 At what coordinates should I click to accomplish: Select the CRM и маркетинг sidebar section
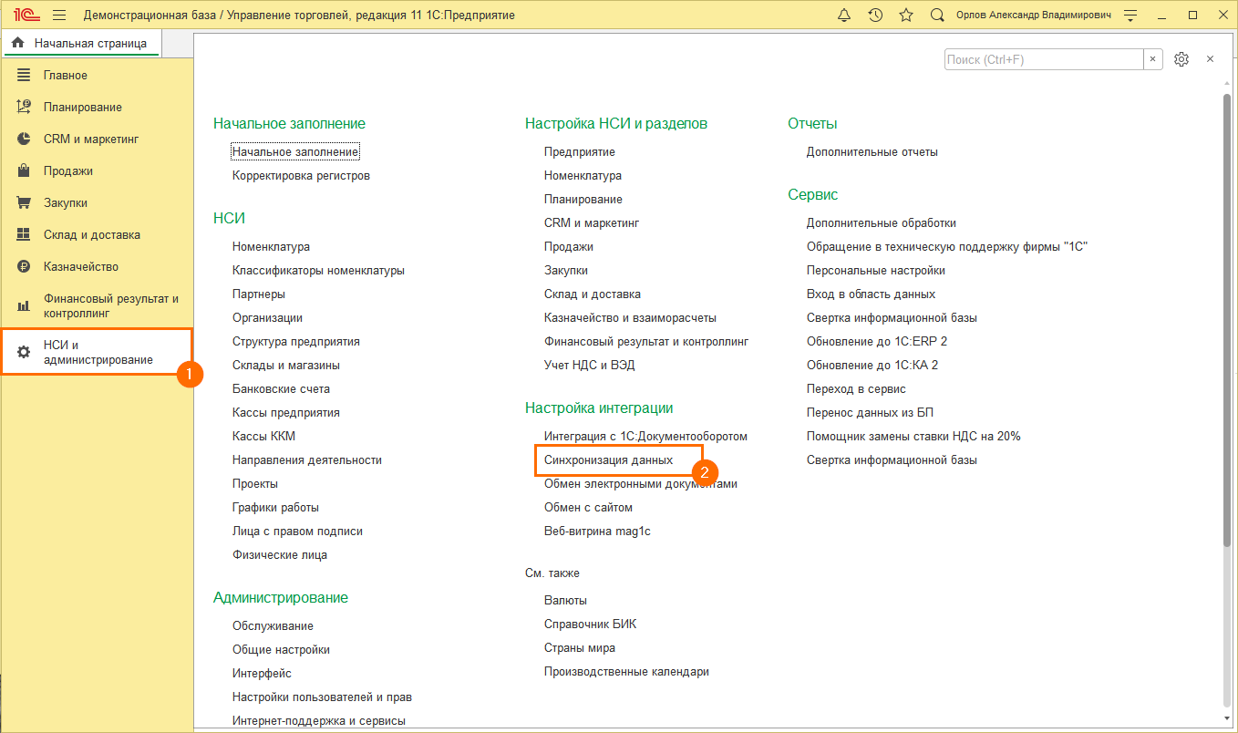pyautogui.click(x=90, y=139)
